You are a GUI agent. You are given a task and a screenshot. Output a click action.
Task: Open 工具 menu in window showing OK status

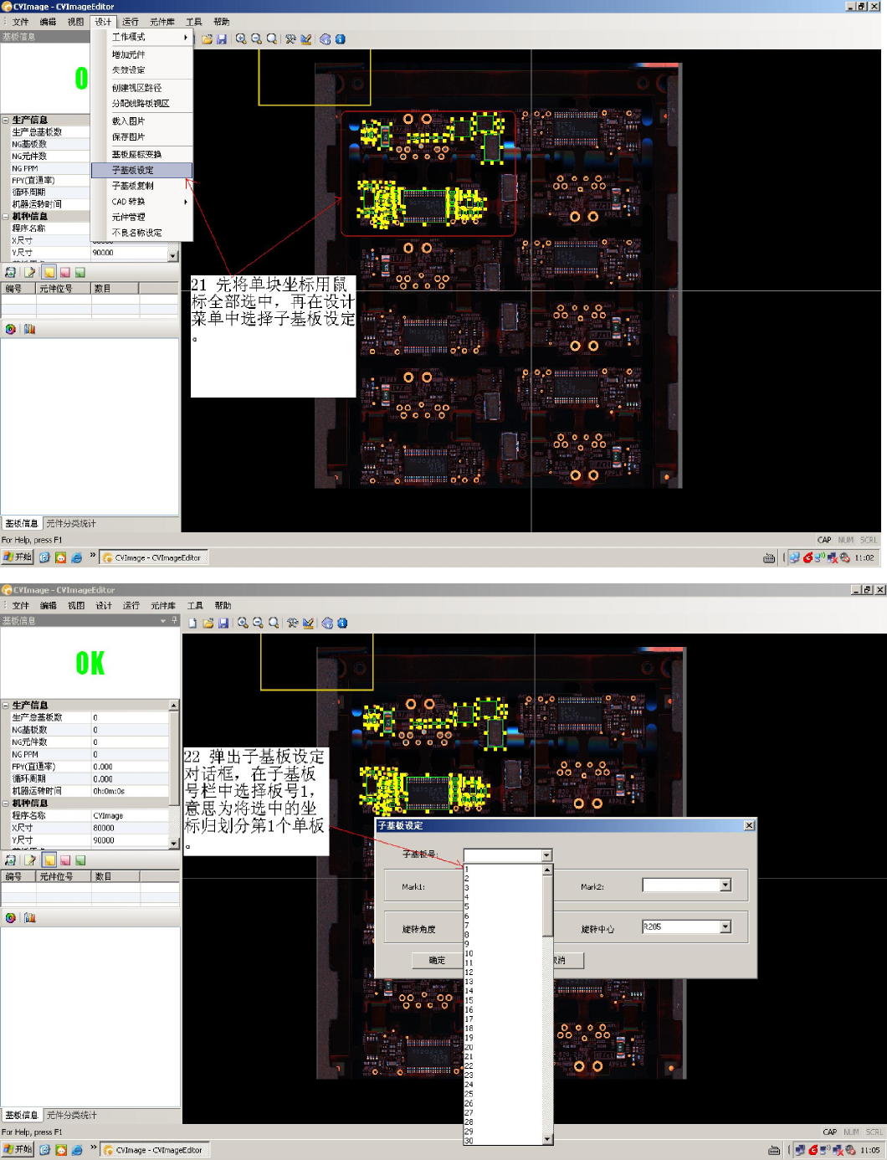pos(195,606)
